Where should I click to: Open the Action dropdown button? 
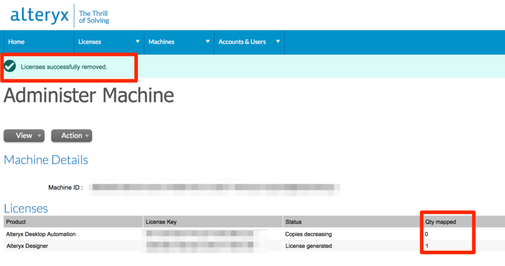tap(72, 135)
